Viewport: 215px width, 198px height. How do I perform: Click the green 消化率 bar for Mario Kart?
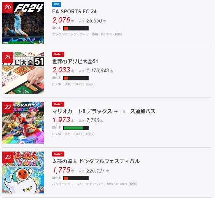[76, 128]
